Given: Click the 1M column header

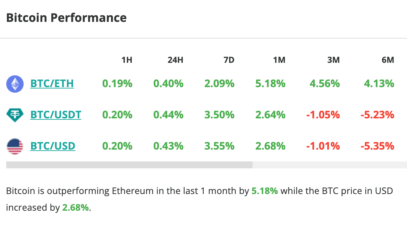Looking at the screenshot, I should pos(279,60).
